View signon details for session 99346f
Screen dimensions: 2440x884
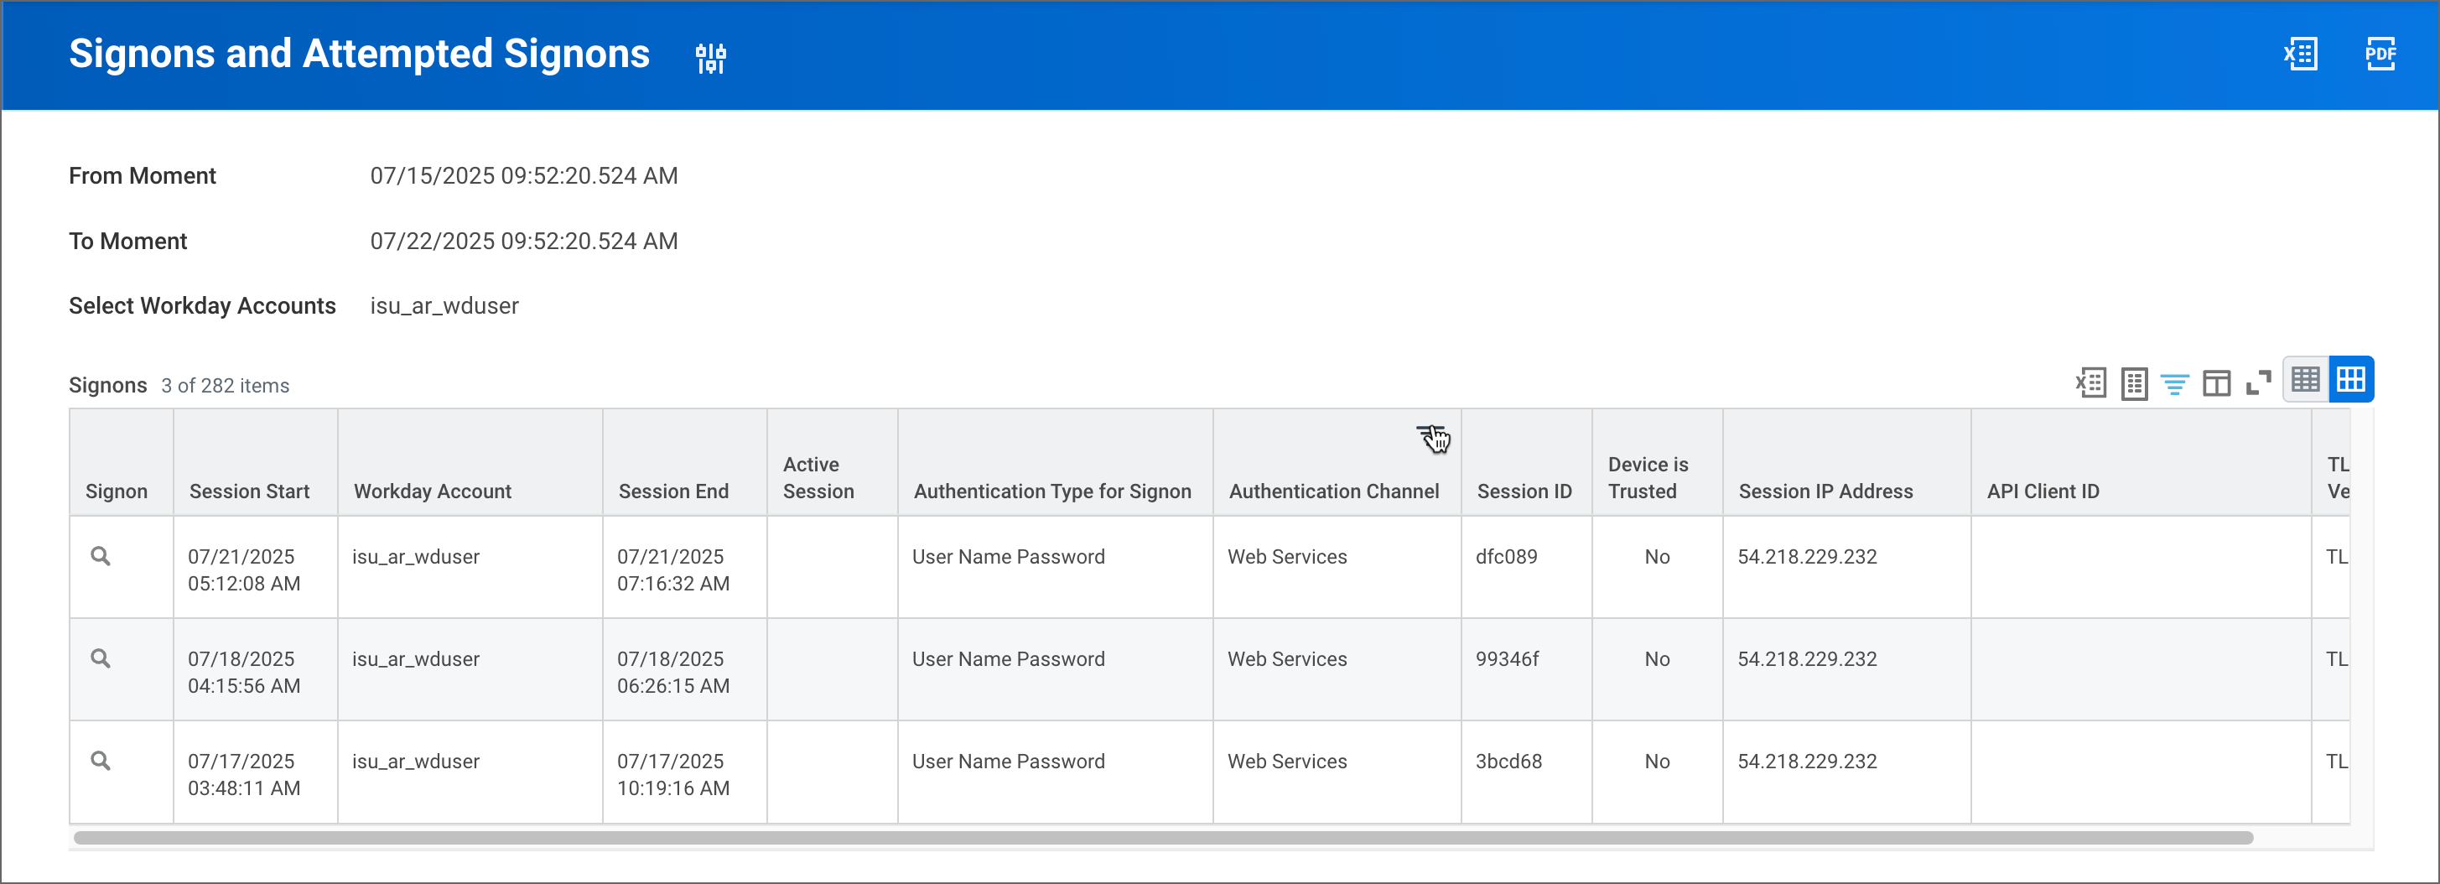point(101,658)
